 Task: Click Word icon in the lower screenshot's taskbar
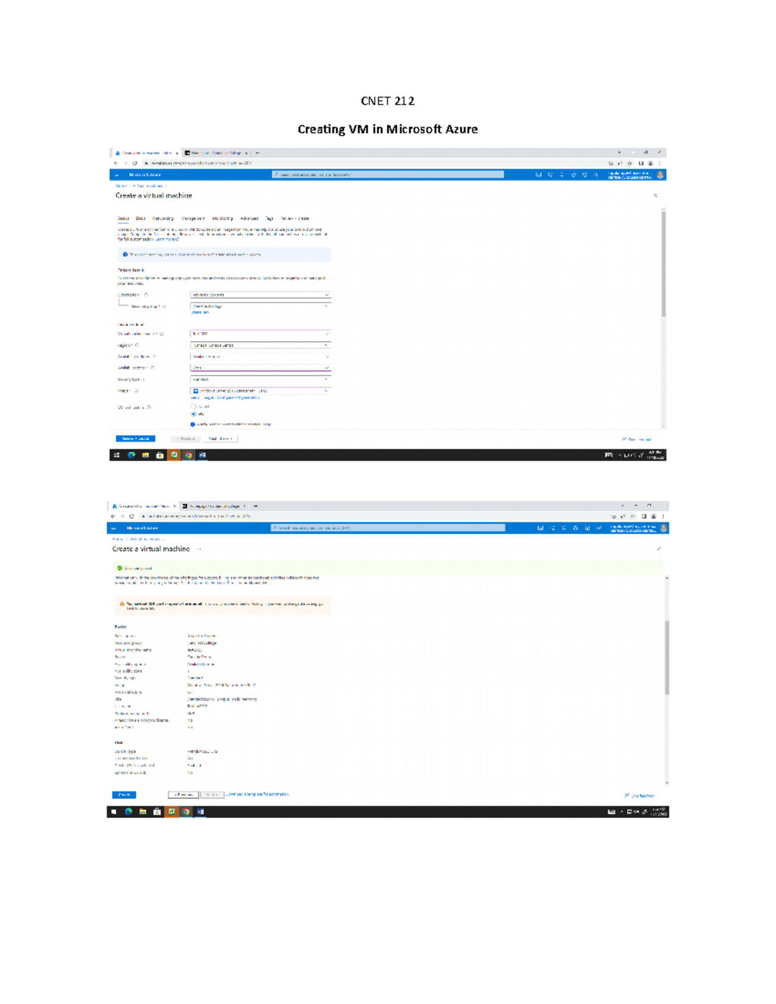click(200, 811)
